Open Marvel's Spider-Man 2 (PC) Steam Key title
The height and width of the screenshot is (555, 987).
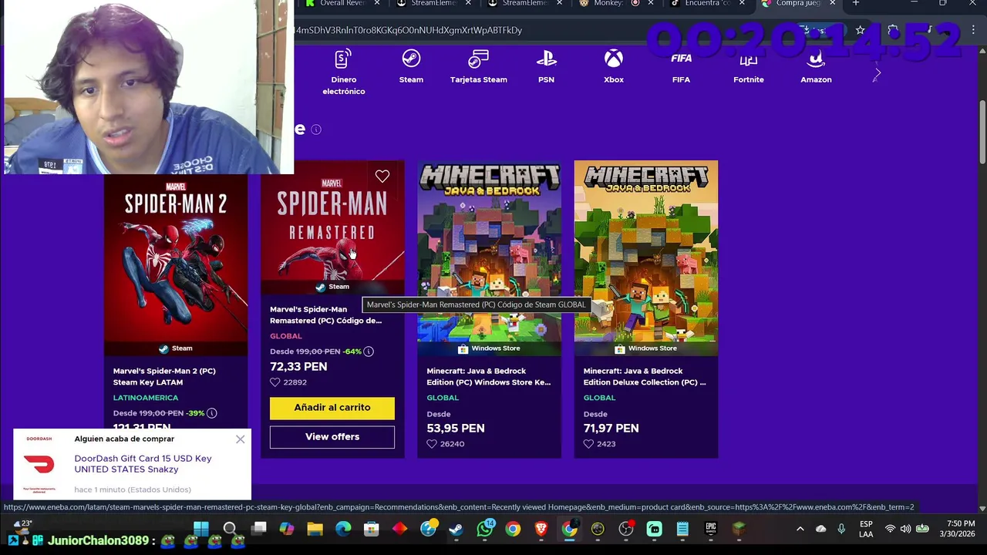coord(164,376)
